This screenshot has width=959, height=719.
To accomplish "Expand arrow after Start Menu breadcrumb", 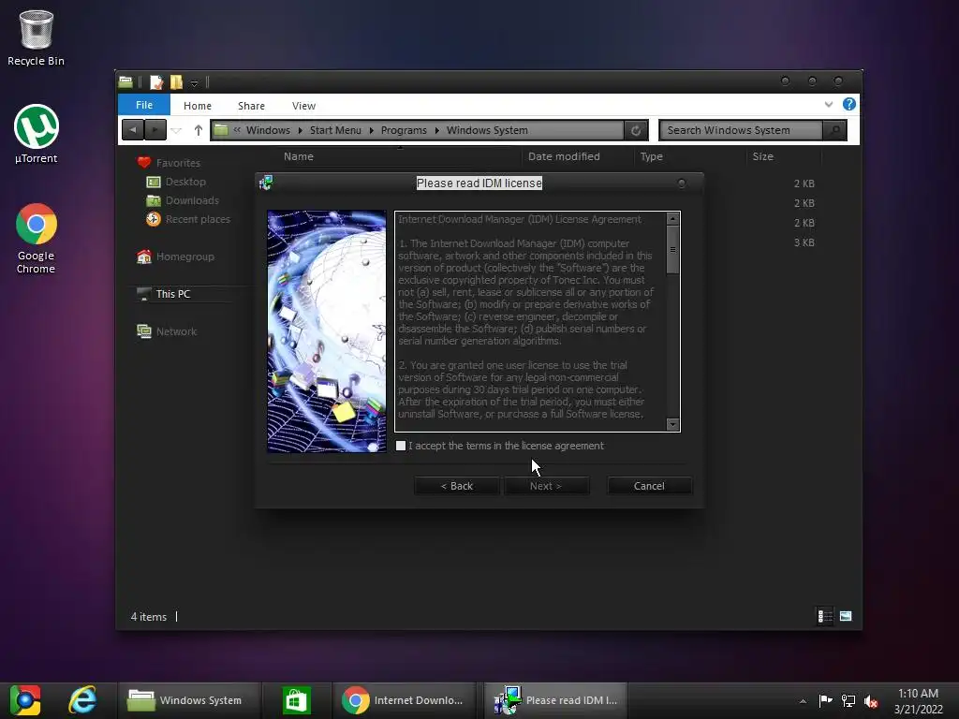I will coord(371,130).
